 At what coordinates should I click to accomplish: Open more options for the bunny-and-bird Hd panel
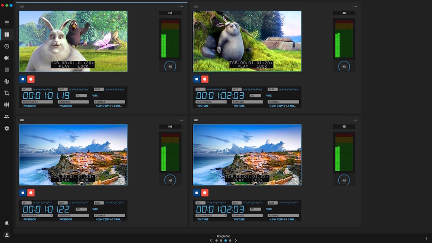point(181,7)
